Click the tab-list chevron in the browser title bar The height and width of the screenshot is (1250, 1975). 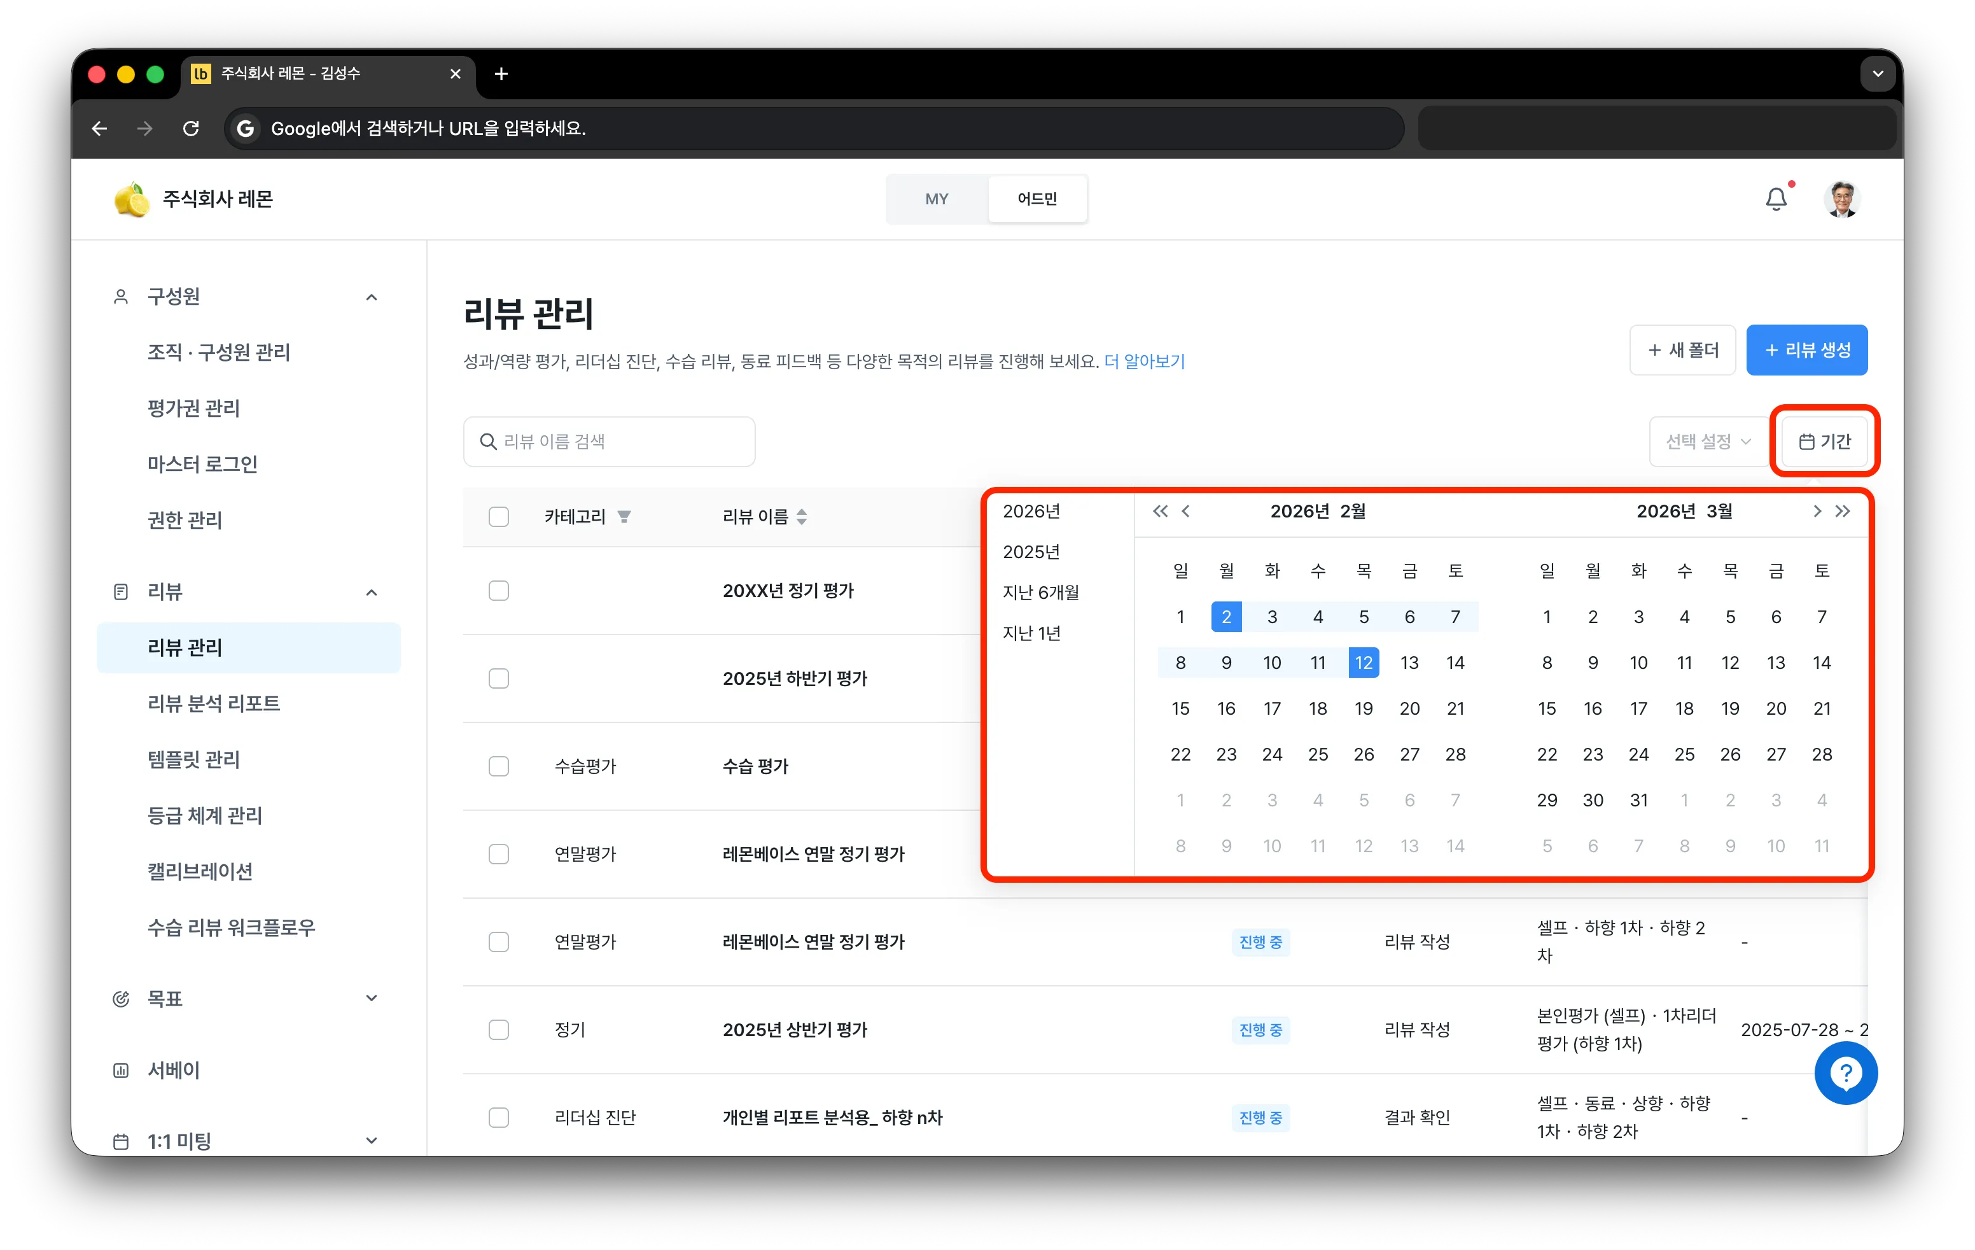[1878, 74]
